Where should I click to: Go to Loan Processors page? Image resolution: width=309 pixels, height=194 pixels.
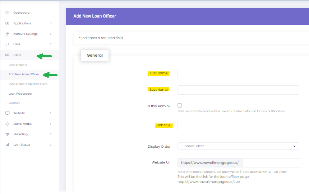[x=20, y=94]
